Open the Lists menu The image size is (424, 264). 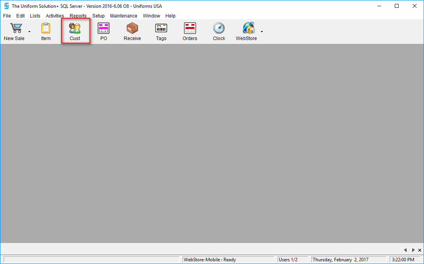click(35, 16)
